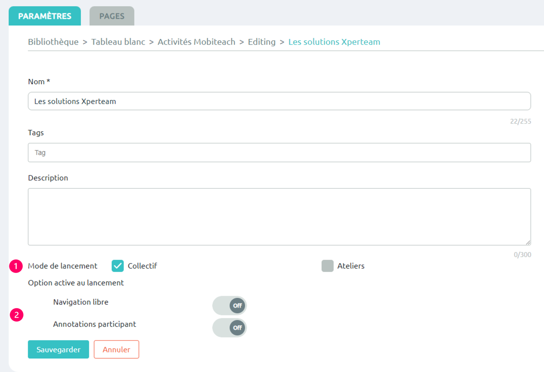Turn on Navigation libre toggle
This screenshot has width=544, height=372.
point(230,305)
